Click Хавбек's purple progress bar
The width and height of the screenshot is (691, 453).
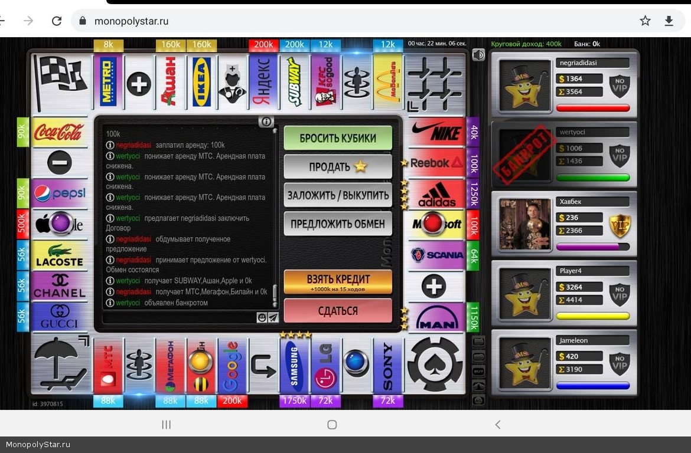click(593, 247)
